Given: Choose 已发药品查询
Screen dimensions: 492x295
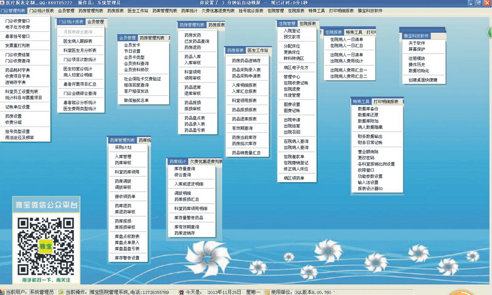Looking at the screenshot, I should click(x=197, y=42).
